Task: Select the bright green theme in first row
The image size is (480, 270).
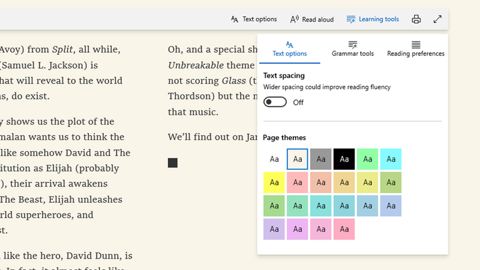Action: 367,159
